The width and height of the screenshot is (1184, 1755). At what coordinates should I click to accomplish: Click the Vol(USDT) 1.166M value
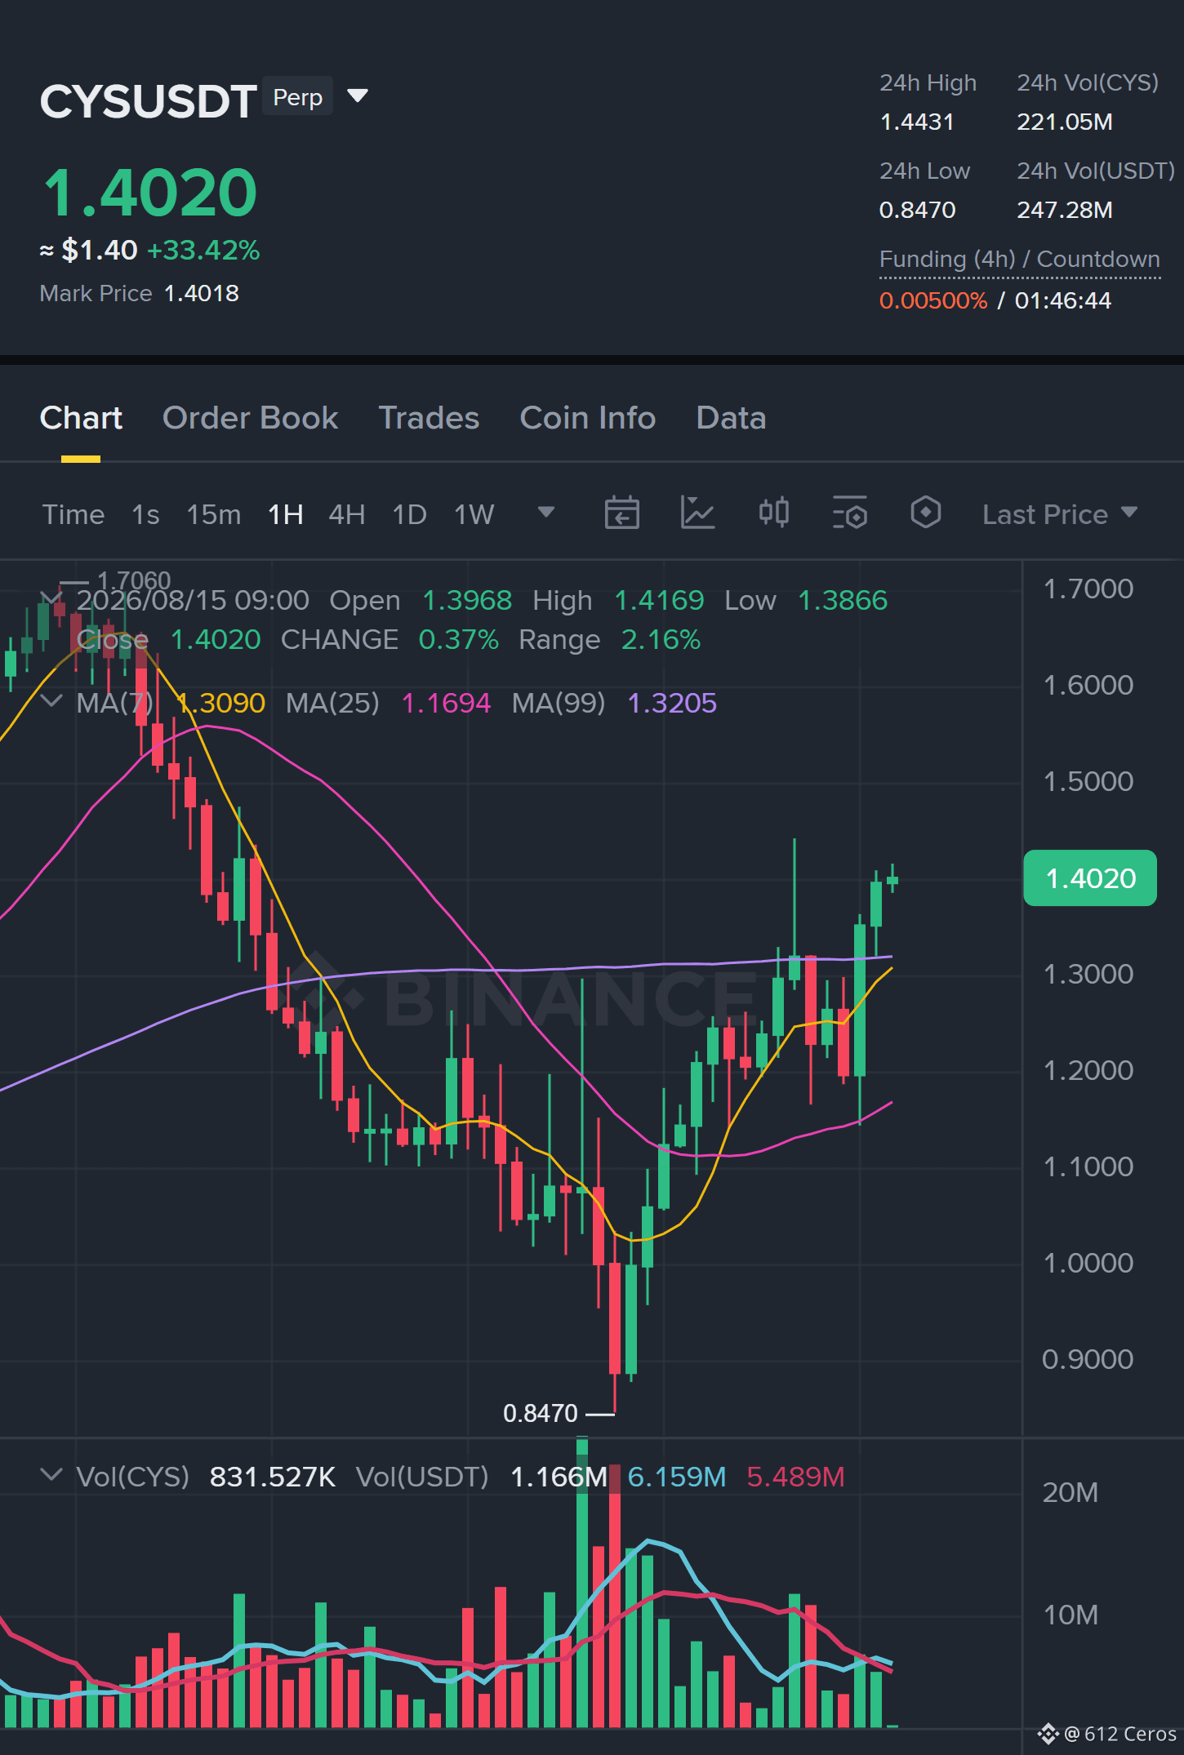click(559, 1477)
